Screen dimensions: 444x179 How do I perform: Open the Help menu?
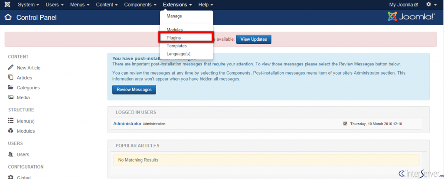[206, 5]
